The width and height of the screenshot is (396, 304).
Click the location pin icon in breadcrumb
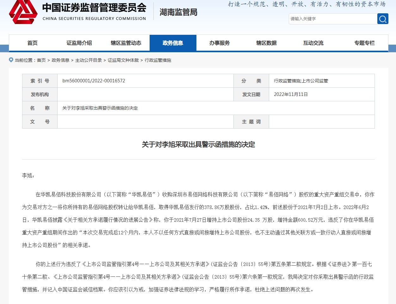tap(11, 60)
